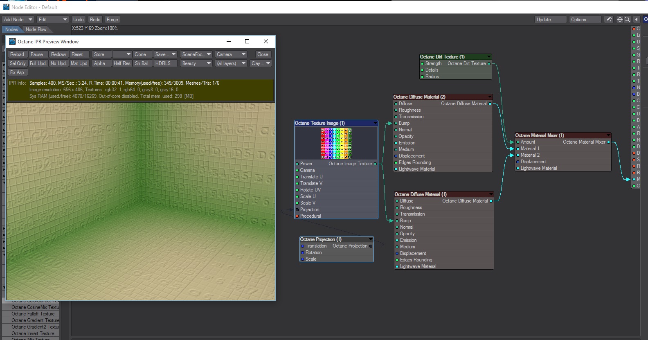Click the Redo button
This screenshot has height=340, width=648.
point(95,20)
